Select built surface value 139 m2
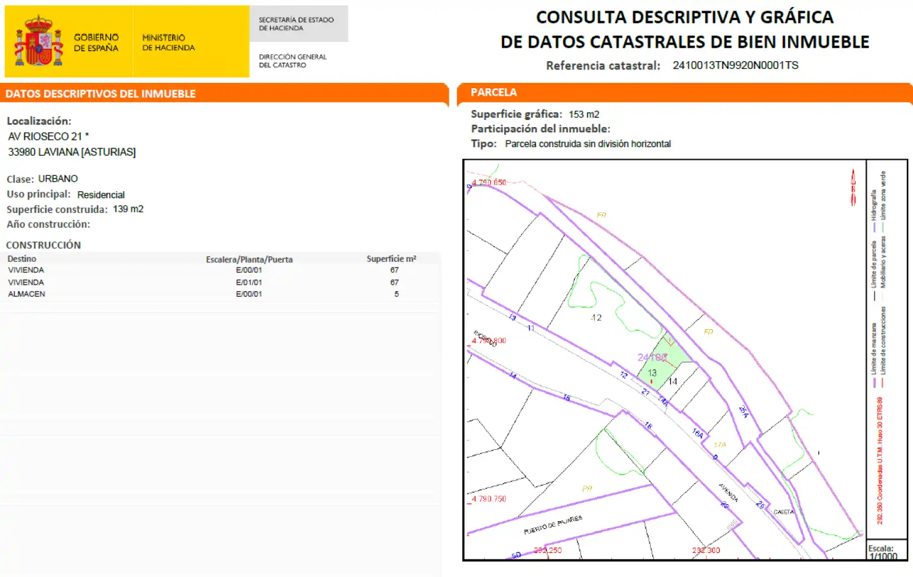The width and height of the screenshot is (913, 577). click(x=128, y=209)
